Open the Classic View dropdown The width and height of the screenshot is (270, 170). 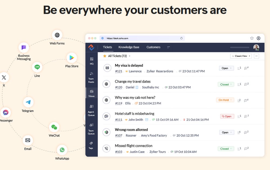[241, 56]
